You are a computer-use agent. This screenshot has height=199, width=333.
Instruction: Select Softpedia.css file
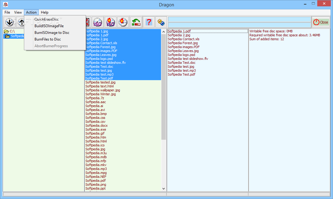click(x=95, y=118)
